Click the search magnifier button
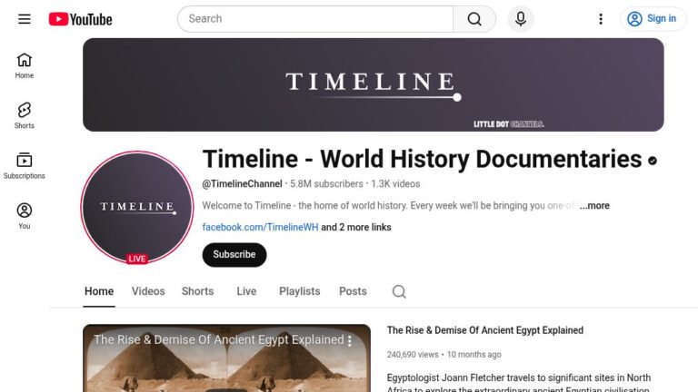Viewport: 698px width, 392px height. [x=474, y=19]
